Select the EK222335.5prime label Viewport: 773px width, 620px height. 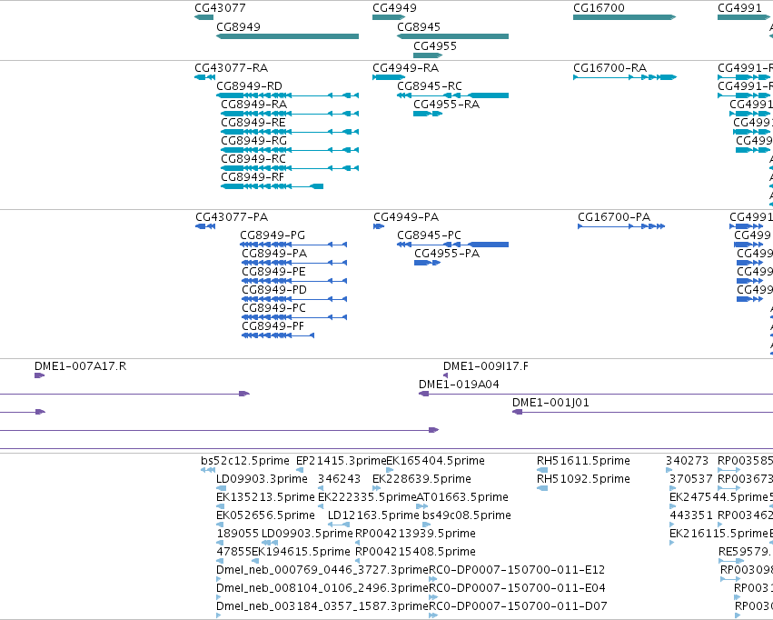(367, 497)
